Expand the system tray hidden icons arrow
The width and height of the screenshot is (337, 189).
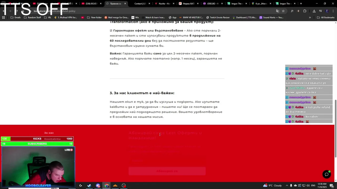(x=287, y=186)
